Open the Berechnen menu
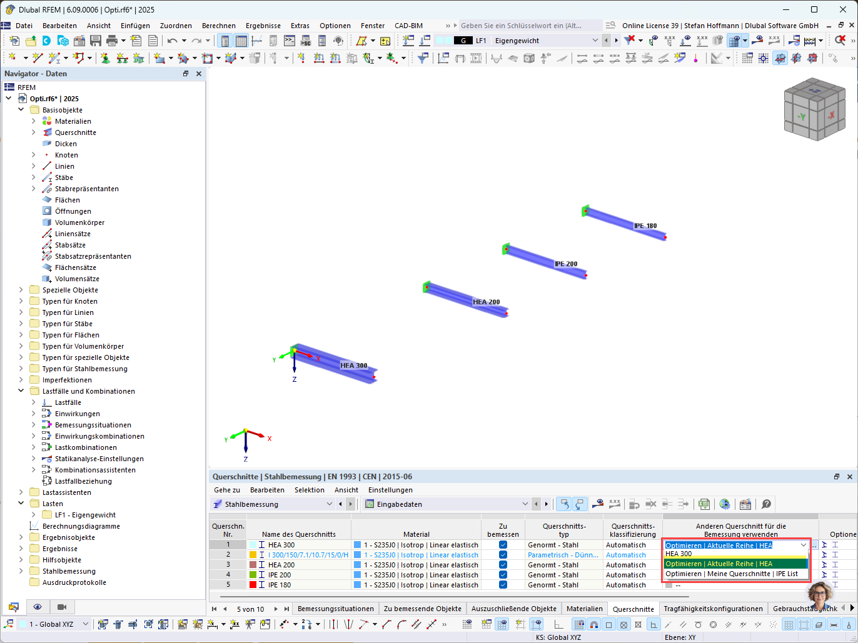 point(219,26)
